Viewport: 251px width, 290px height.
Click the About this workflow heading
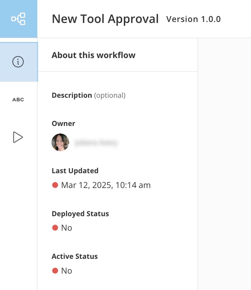point(93,55)
